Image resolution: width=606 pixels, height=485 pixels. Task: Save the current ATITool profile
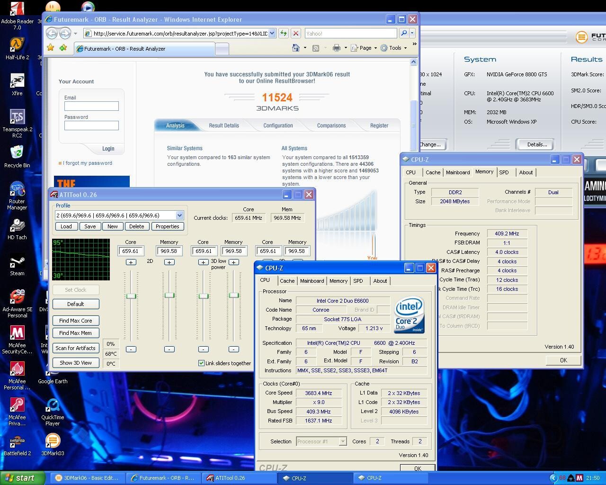pos(90,226)
